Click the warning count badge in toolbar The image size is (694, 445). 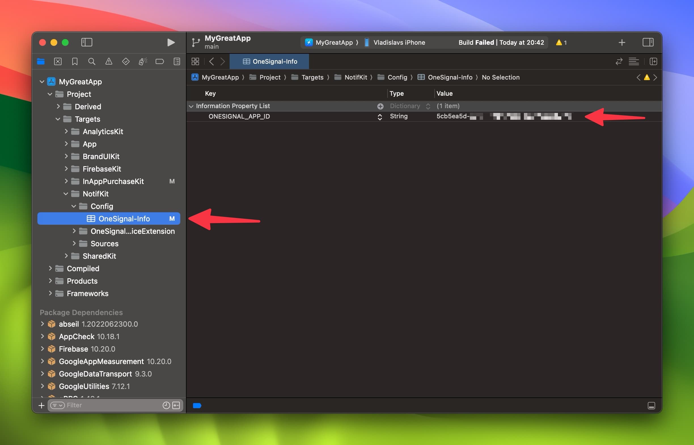561,42
